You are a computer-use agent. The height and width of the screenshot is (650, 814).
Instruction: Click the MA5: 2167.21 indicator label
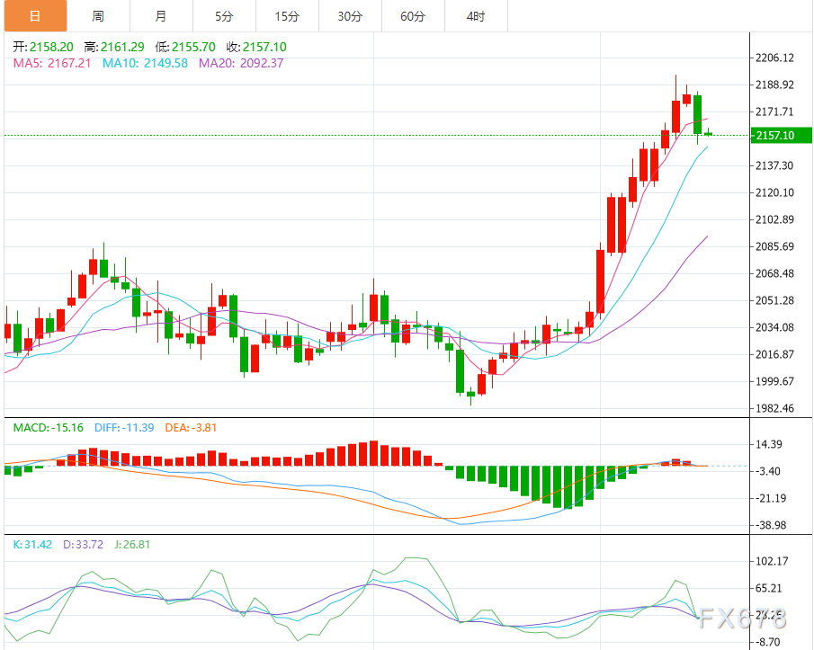(52, 63)
